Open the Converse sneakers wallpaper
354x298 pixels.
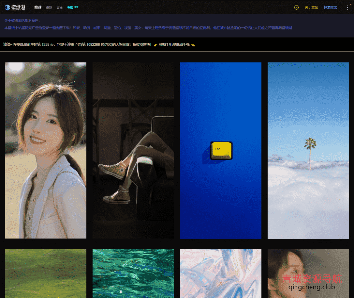pyautogui.click(x=133, y=150)
